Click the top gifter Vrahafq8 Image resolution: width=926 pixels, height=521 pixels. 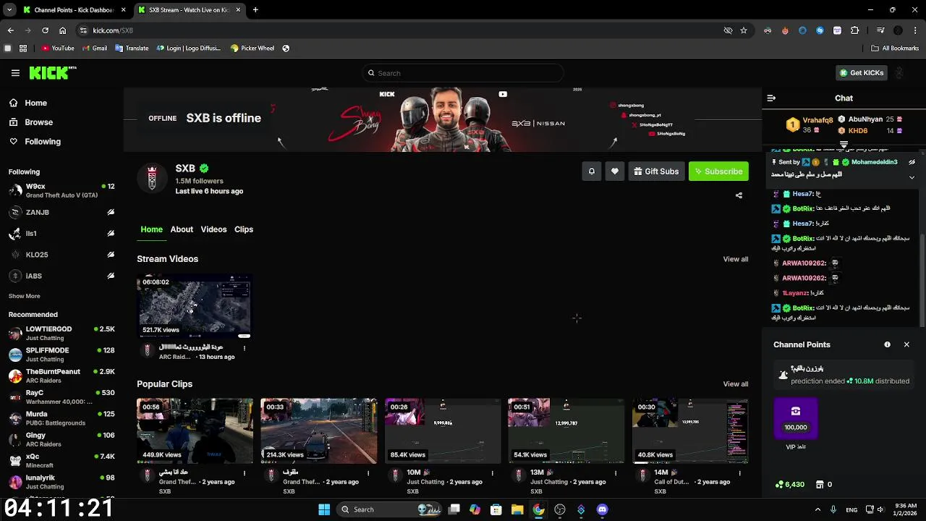(x=818, y=120)
